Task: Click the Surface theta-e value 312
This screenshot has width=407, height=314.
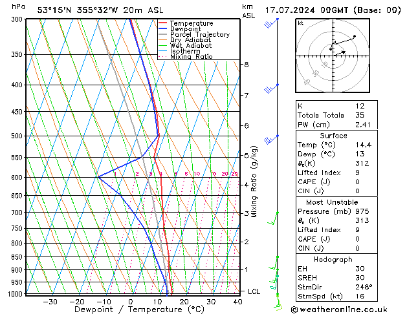Action: 362,163
